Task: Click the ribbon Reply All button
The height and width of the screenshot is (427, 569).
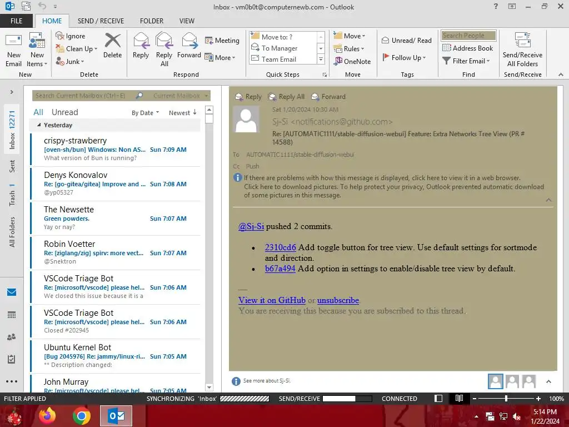Action: [164, 50]
